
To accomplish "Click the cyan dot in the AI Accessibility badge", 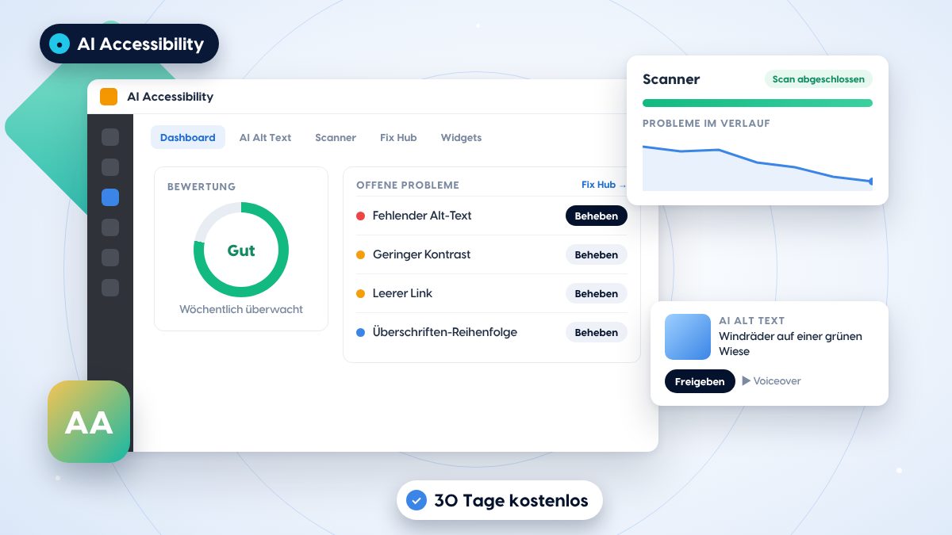I will 59,44.
